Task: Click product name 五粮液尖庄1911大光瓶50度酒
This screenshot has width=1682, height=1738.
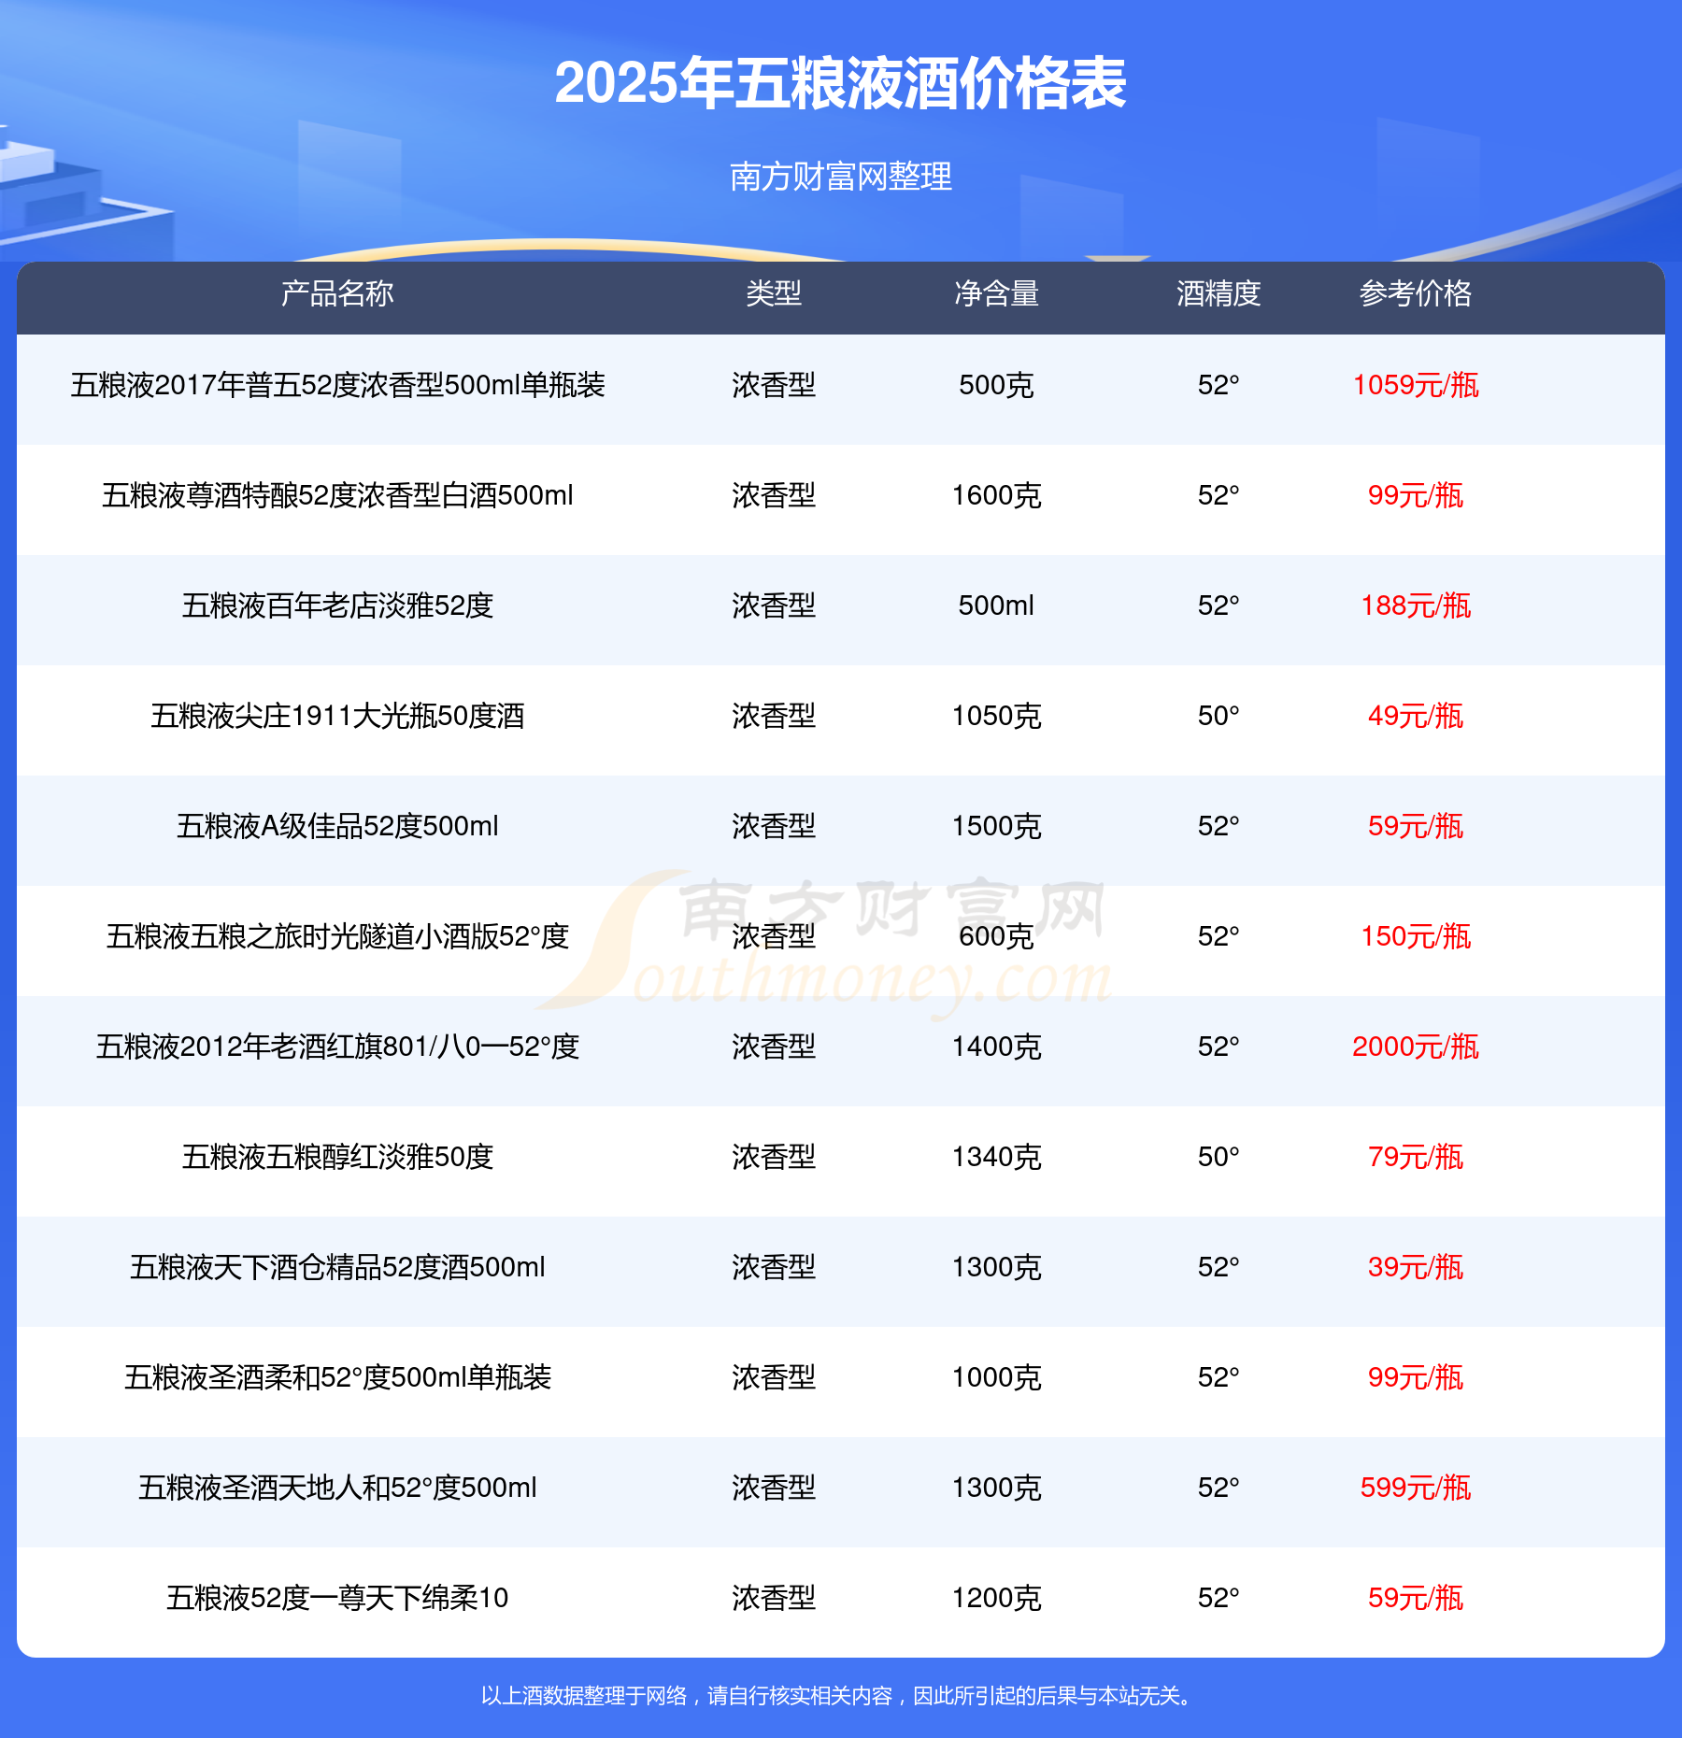Action: click(337, 716)
